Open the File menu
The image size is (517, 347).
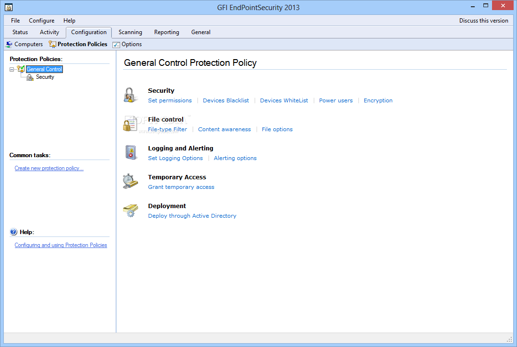(x=15, y=21)
